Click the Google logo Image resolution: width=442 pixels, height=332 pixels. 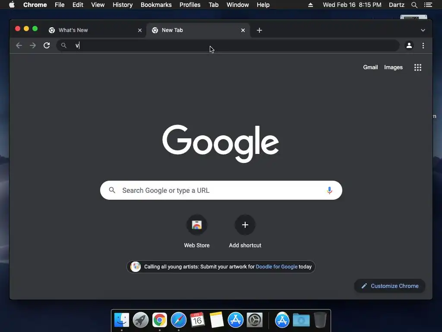tap(221, 144)
